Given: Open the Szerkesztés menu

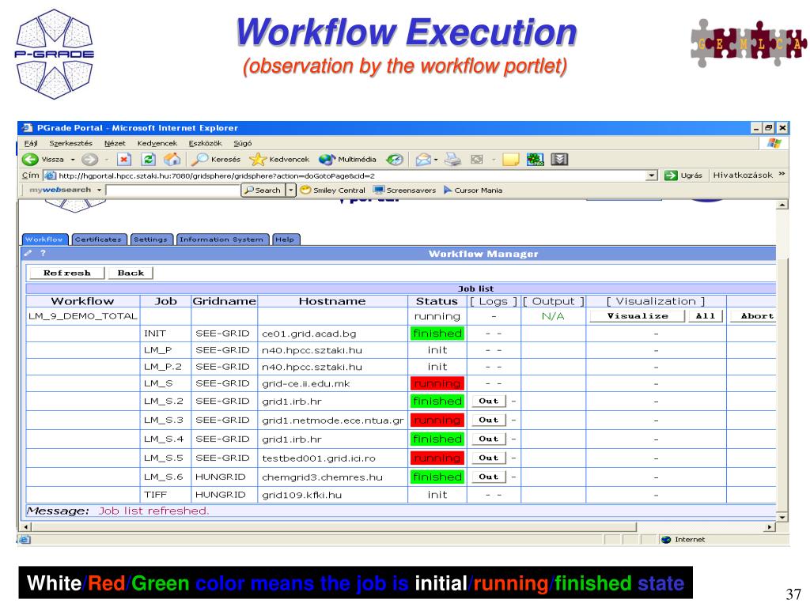Looking at the screenshot, I should pos(70,144).
